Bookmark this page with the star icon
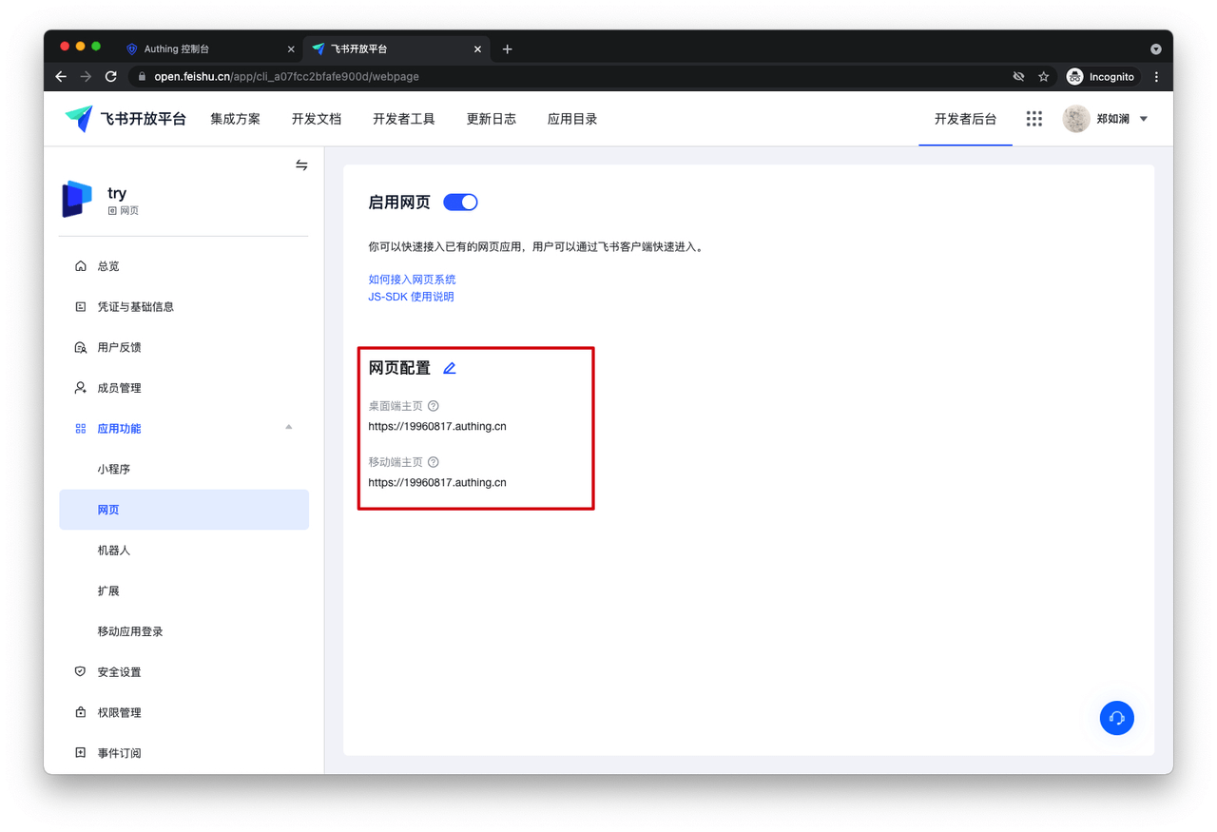Screen dimensions: 1217x832 pos(1043,77)
